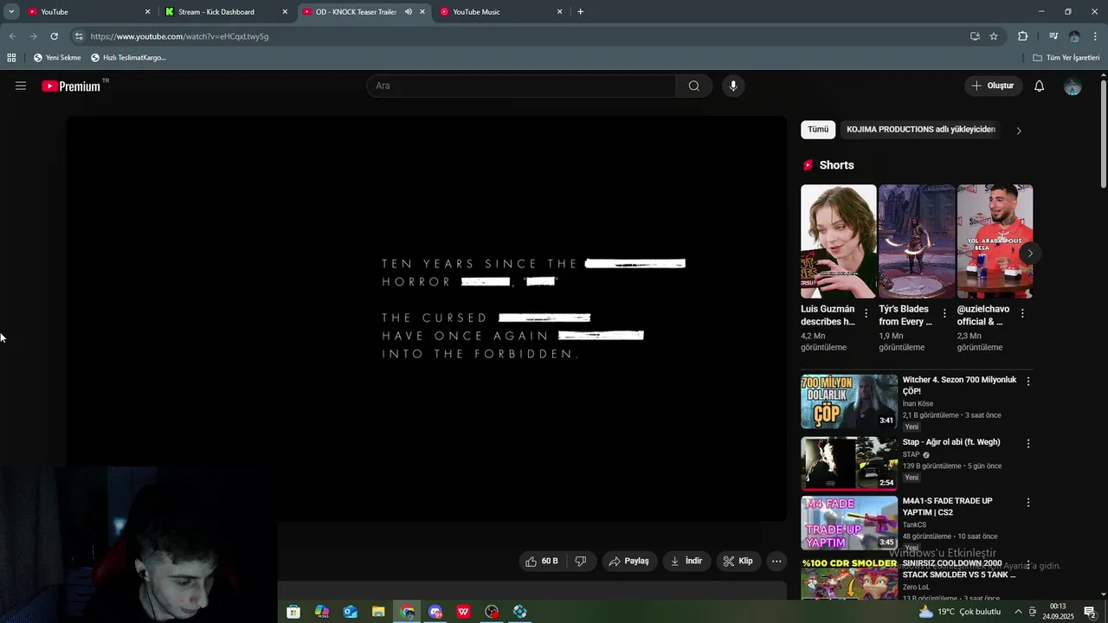
Task: Open YouTube notifications bell
Action: 1039,86
